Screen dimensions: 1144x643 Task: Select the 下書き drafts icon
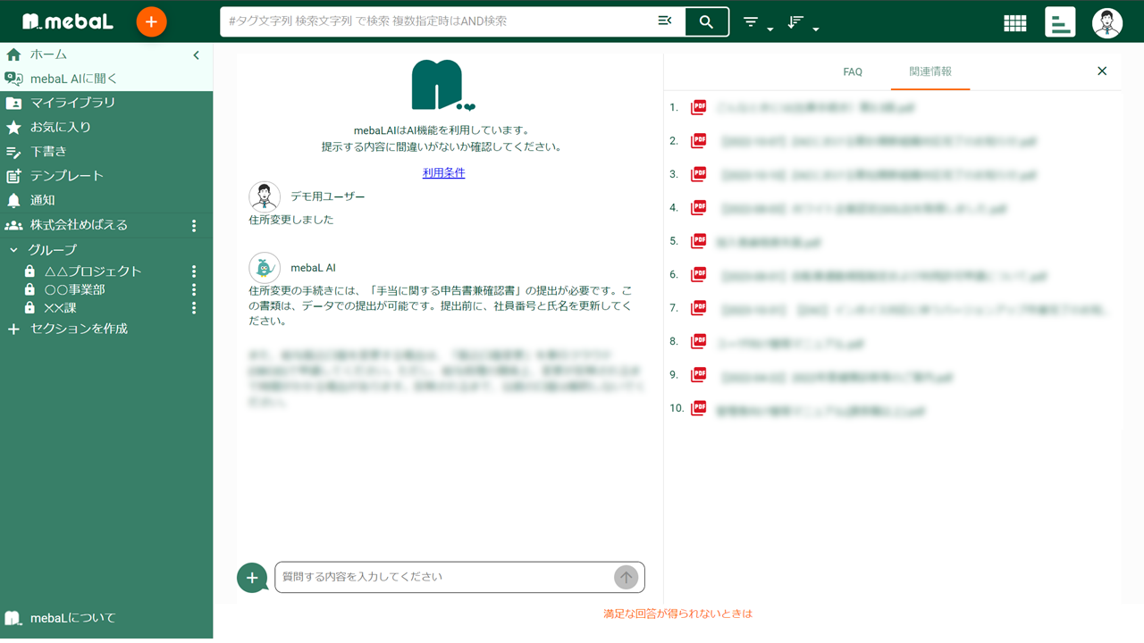(x=13, y=151)
